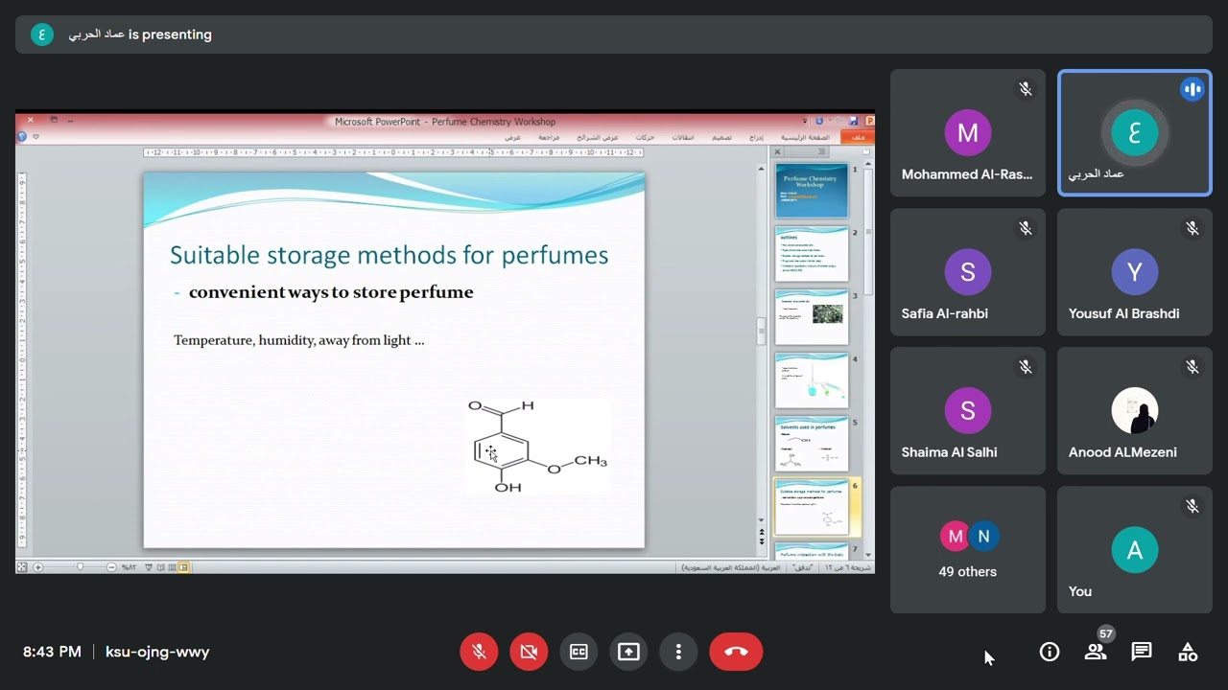Click text Temperature, humidity, away from light
The width and height of the screenshot is (1228, 690).
pos(298,340)
